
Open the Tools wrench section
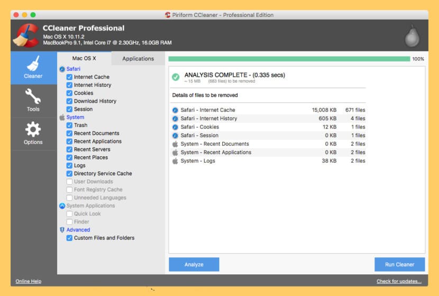point(33,101)
